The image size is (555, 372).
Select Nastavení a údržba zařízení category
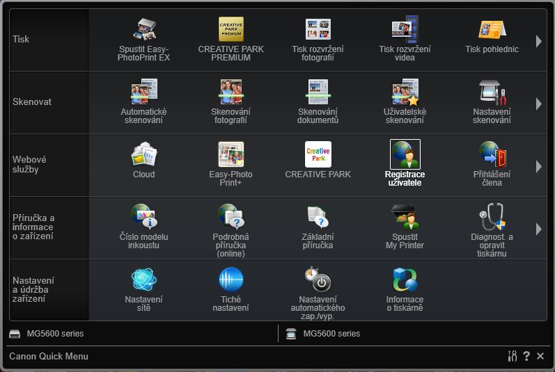point(33,290)
